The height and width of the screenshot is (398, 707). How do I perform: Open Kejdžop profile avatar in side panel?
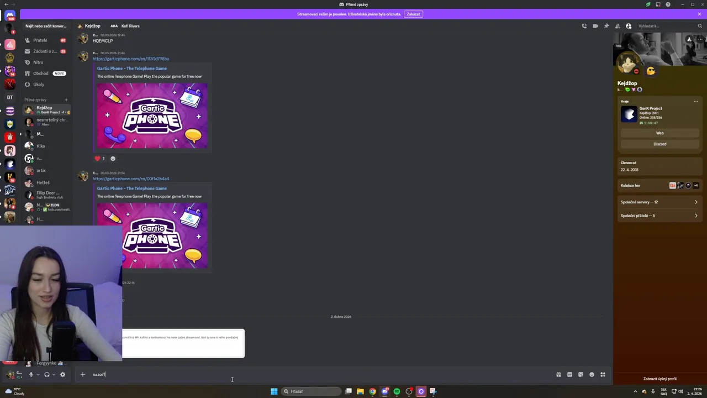pyautogui.click(x=628, y=64)
